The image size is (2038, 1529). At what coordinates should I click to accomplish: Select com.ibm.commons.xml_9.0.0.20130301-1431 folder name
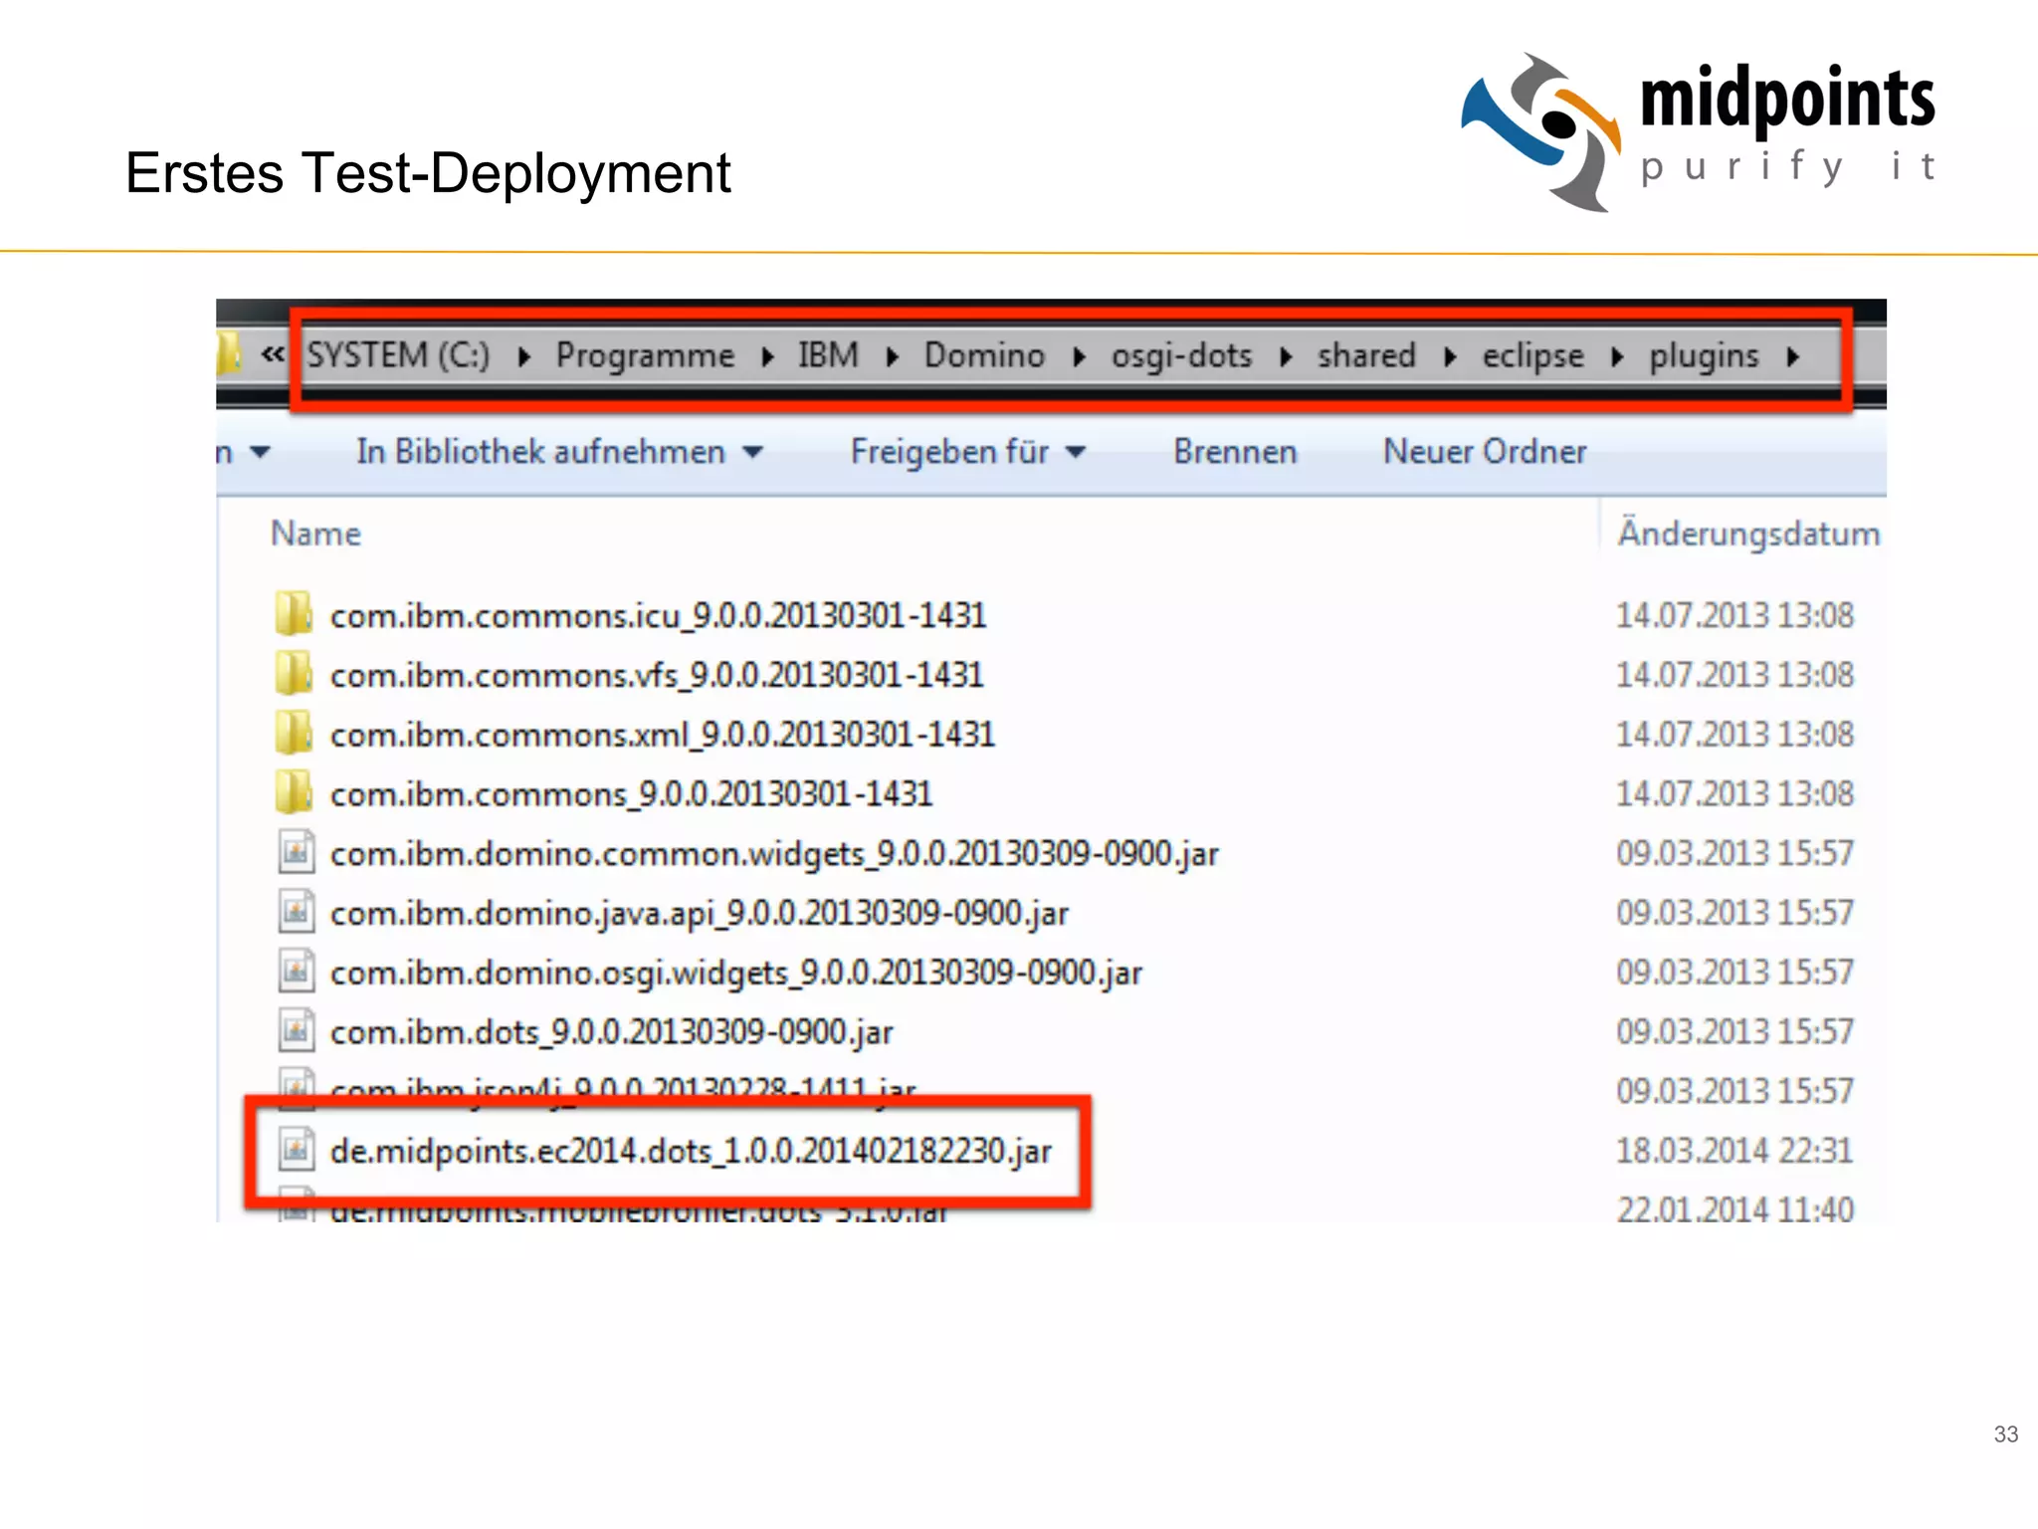pyautogui.click(x=662, y=736)
